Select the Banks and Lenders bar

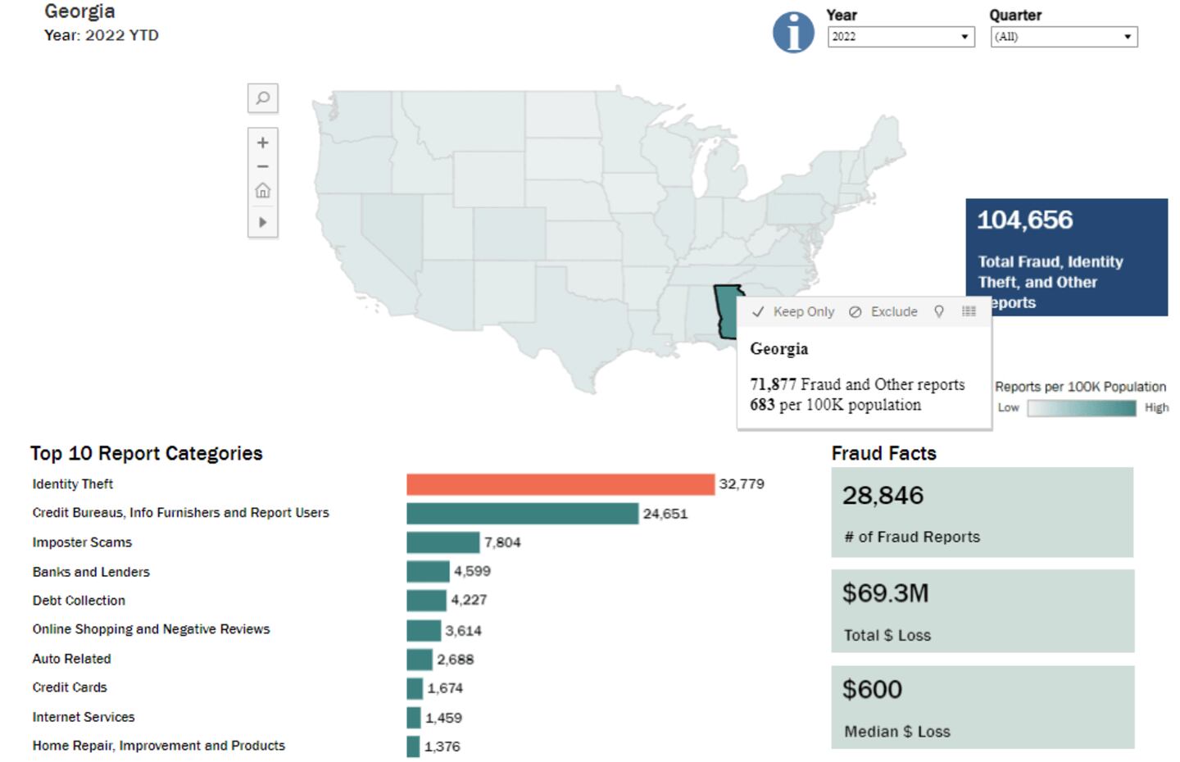click(x=428, y=571)
